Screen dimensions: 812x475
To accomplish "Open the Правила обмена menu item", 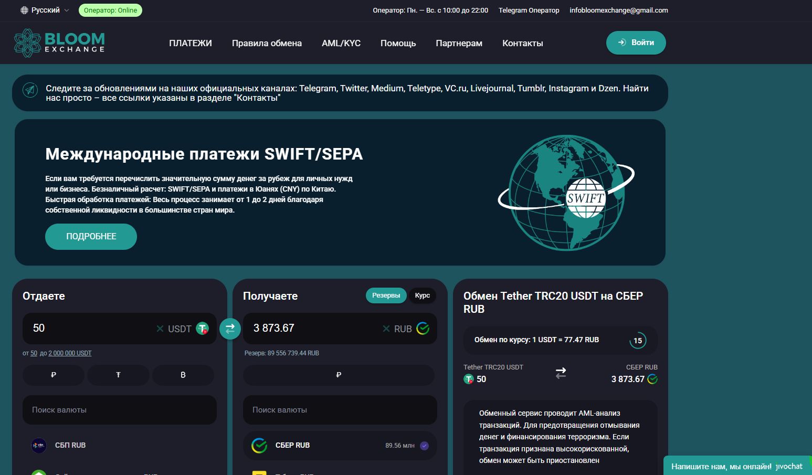I will tap(267, 43).
